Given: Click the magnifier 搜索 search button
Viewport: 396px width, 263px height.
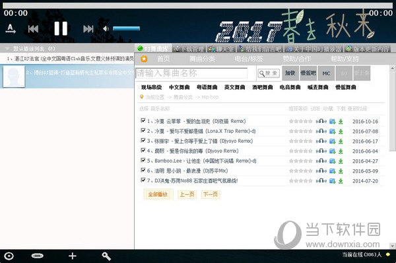Looking at the screenshot, I should coord(269,73).
